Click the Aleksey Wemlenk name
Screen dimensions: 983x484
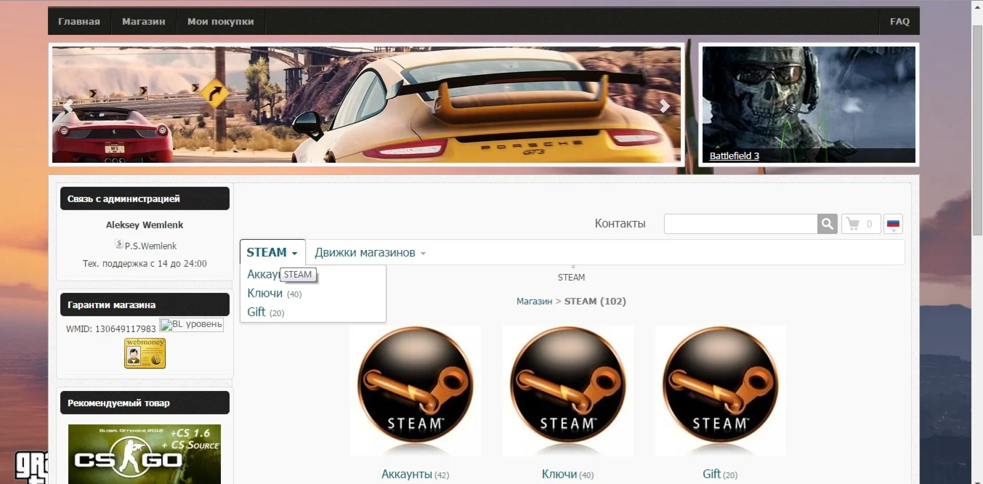coord(145,225)
